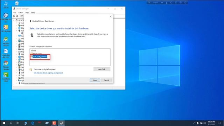
Task: Expand the Bluetooth category in the device tree
Action: coord(16,28)
